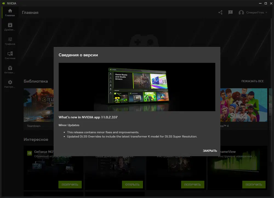The width and height of the screenshot is (274, 198).
Task: Minimize the NVIDIA app window
Action: click(260, 3)
